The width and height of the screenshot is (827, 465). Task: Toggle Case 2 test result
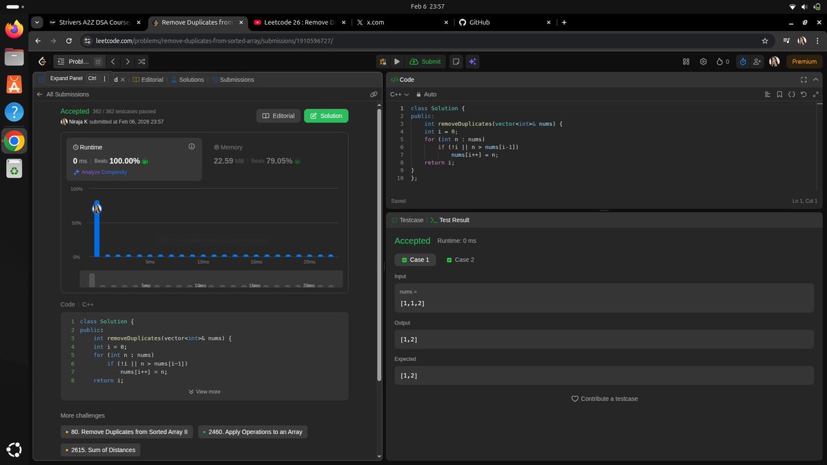click(460, 260)
